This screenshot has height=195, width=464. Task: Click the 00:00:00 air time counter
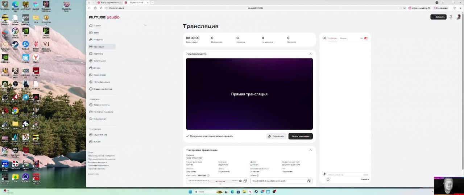pos(192,38)
